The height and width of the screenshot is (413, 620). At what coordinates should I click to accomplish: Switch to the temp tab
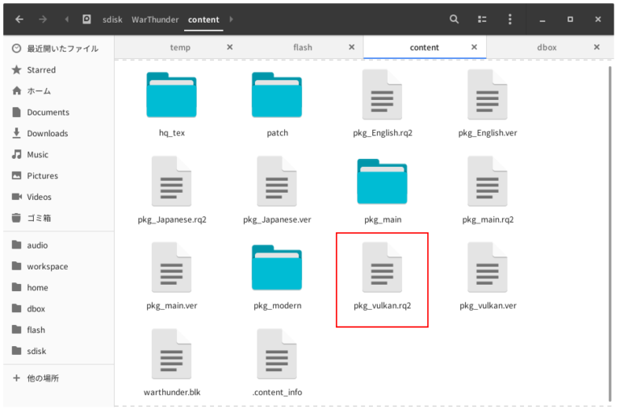coord(180,48)
